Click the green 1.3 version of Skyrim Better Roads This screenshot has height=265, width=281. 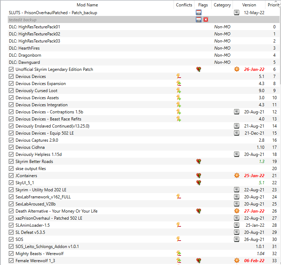[x=262, y=162]
